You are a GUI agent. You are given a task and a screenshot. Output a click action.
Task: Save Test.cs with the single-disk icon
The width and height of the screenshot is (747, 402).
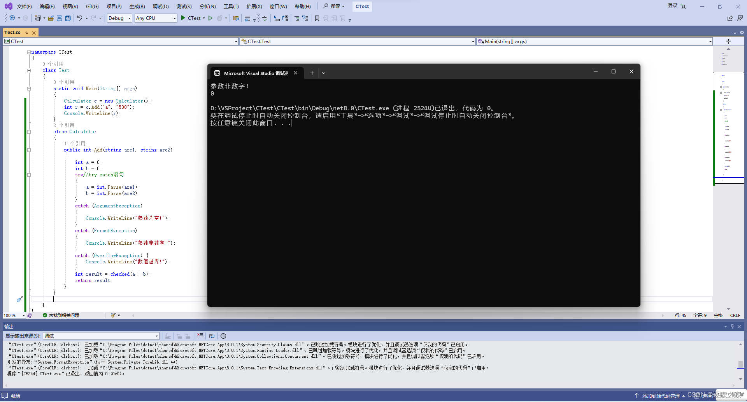[60, 18]
